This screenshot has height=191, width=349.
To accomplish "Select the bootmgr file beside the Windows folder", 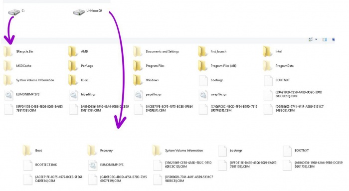I will pos(211,80).
